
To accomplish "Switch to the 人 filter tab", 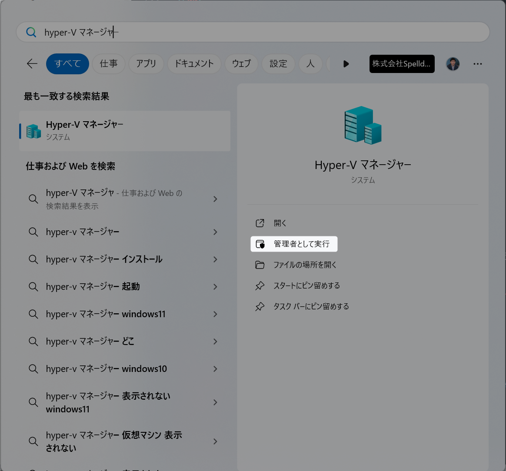I will click(x=310, y=63).
